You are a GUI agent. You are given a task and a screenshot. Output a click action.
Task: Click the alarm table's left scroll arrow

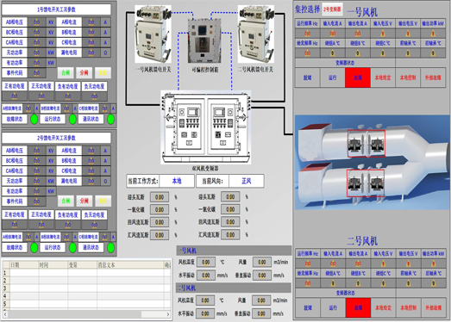click(5, 314)
